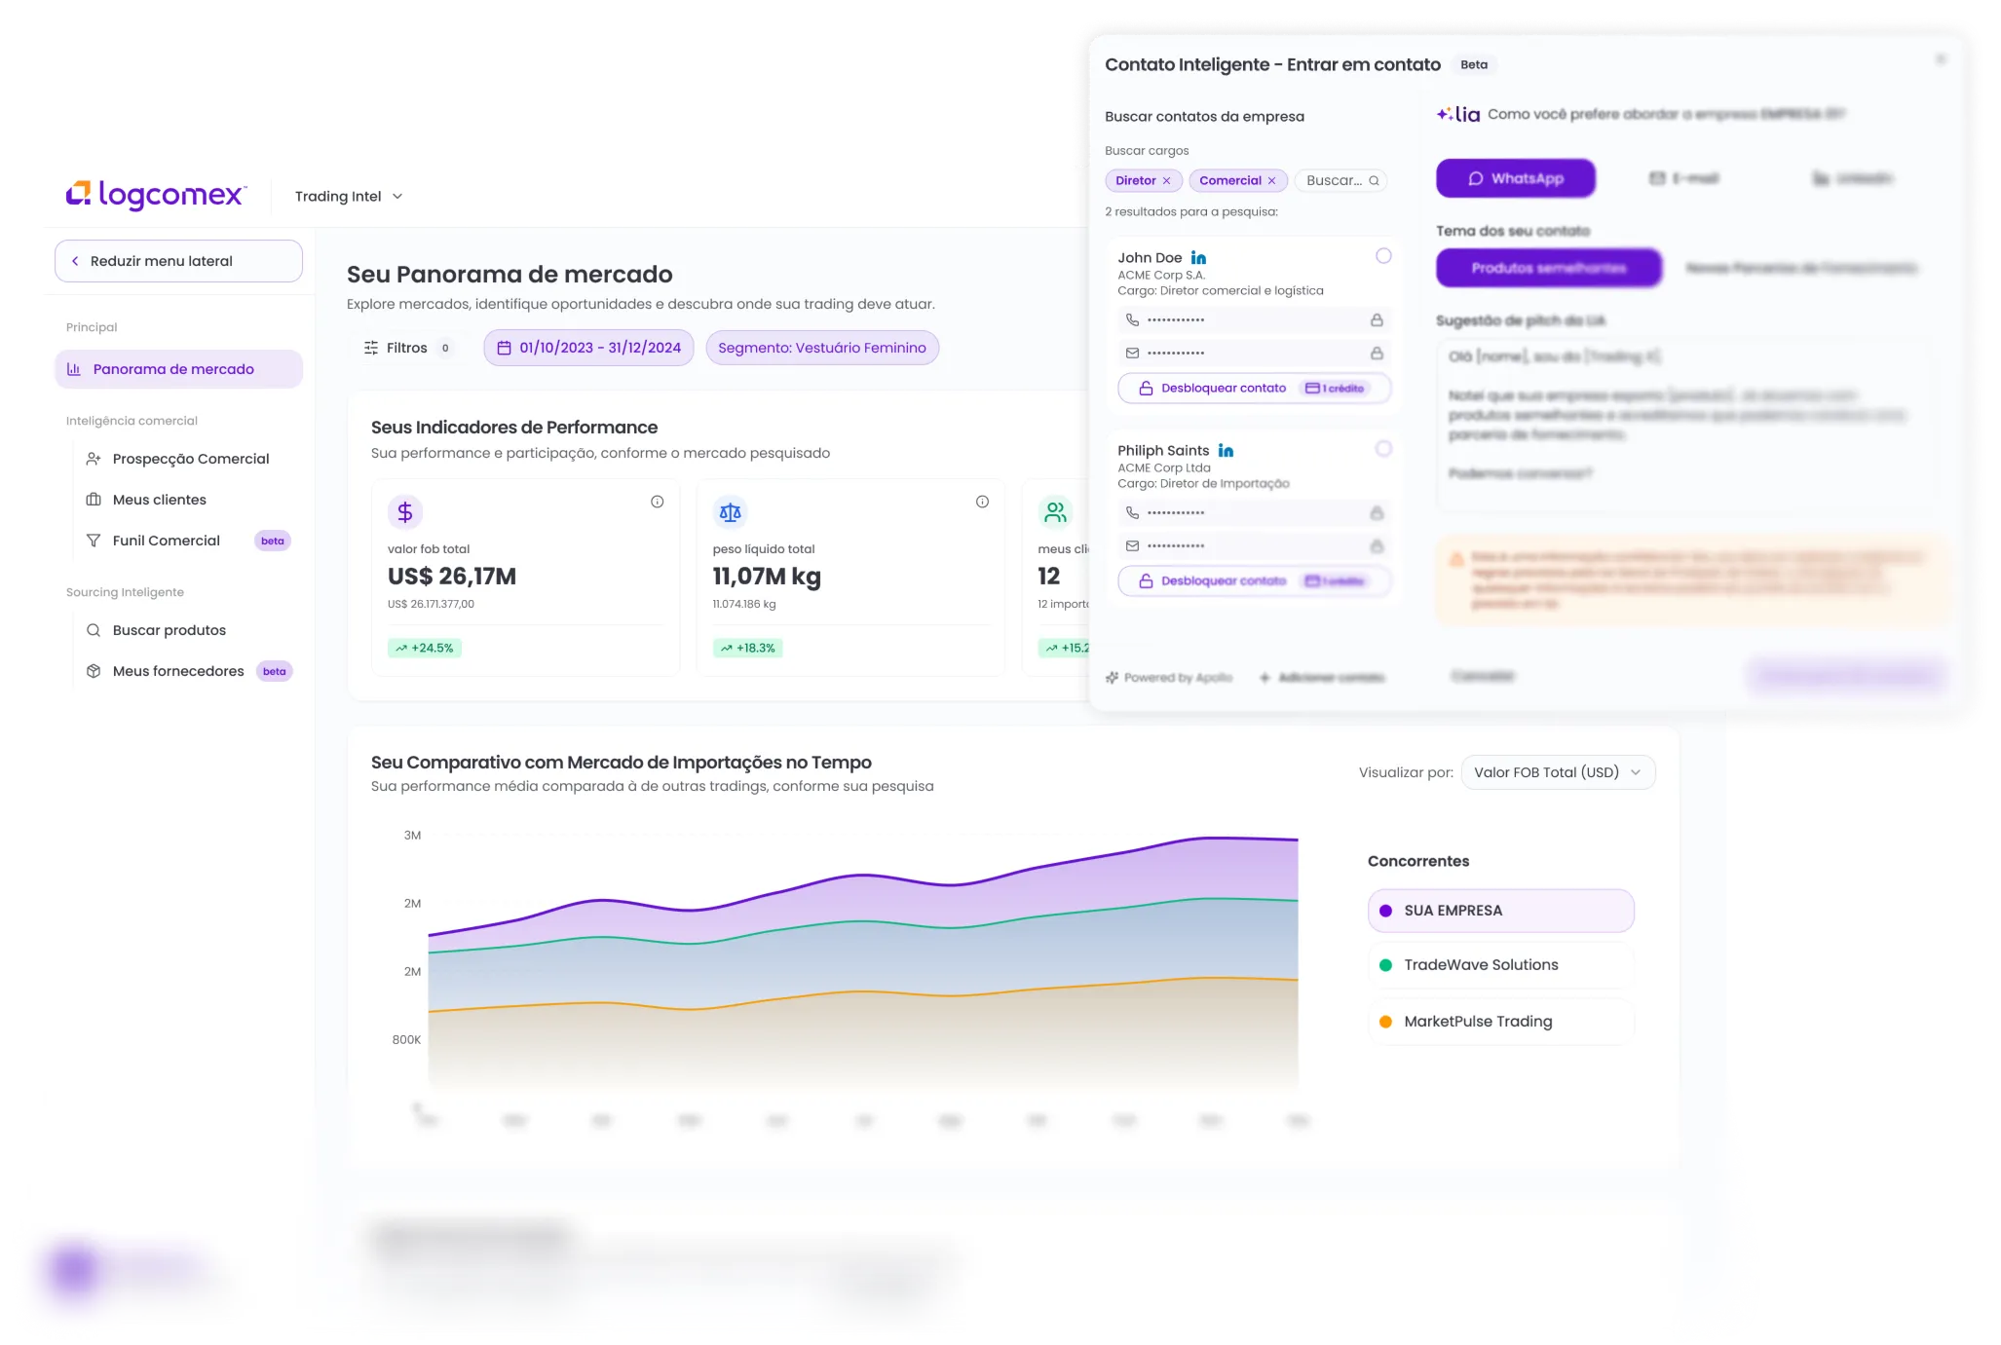Click John Doe's LinkedIn icon
The width and height of the screenshot is (2001, 1345).
pyautogui.click(x=1198, y=258)
